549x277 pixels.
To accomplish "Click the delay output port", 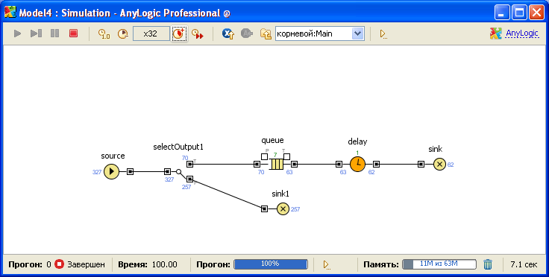I will [x=376, y=164].
